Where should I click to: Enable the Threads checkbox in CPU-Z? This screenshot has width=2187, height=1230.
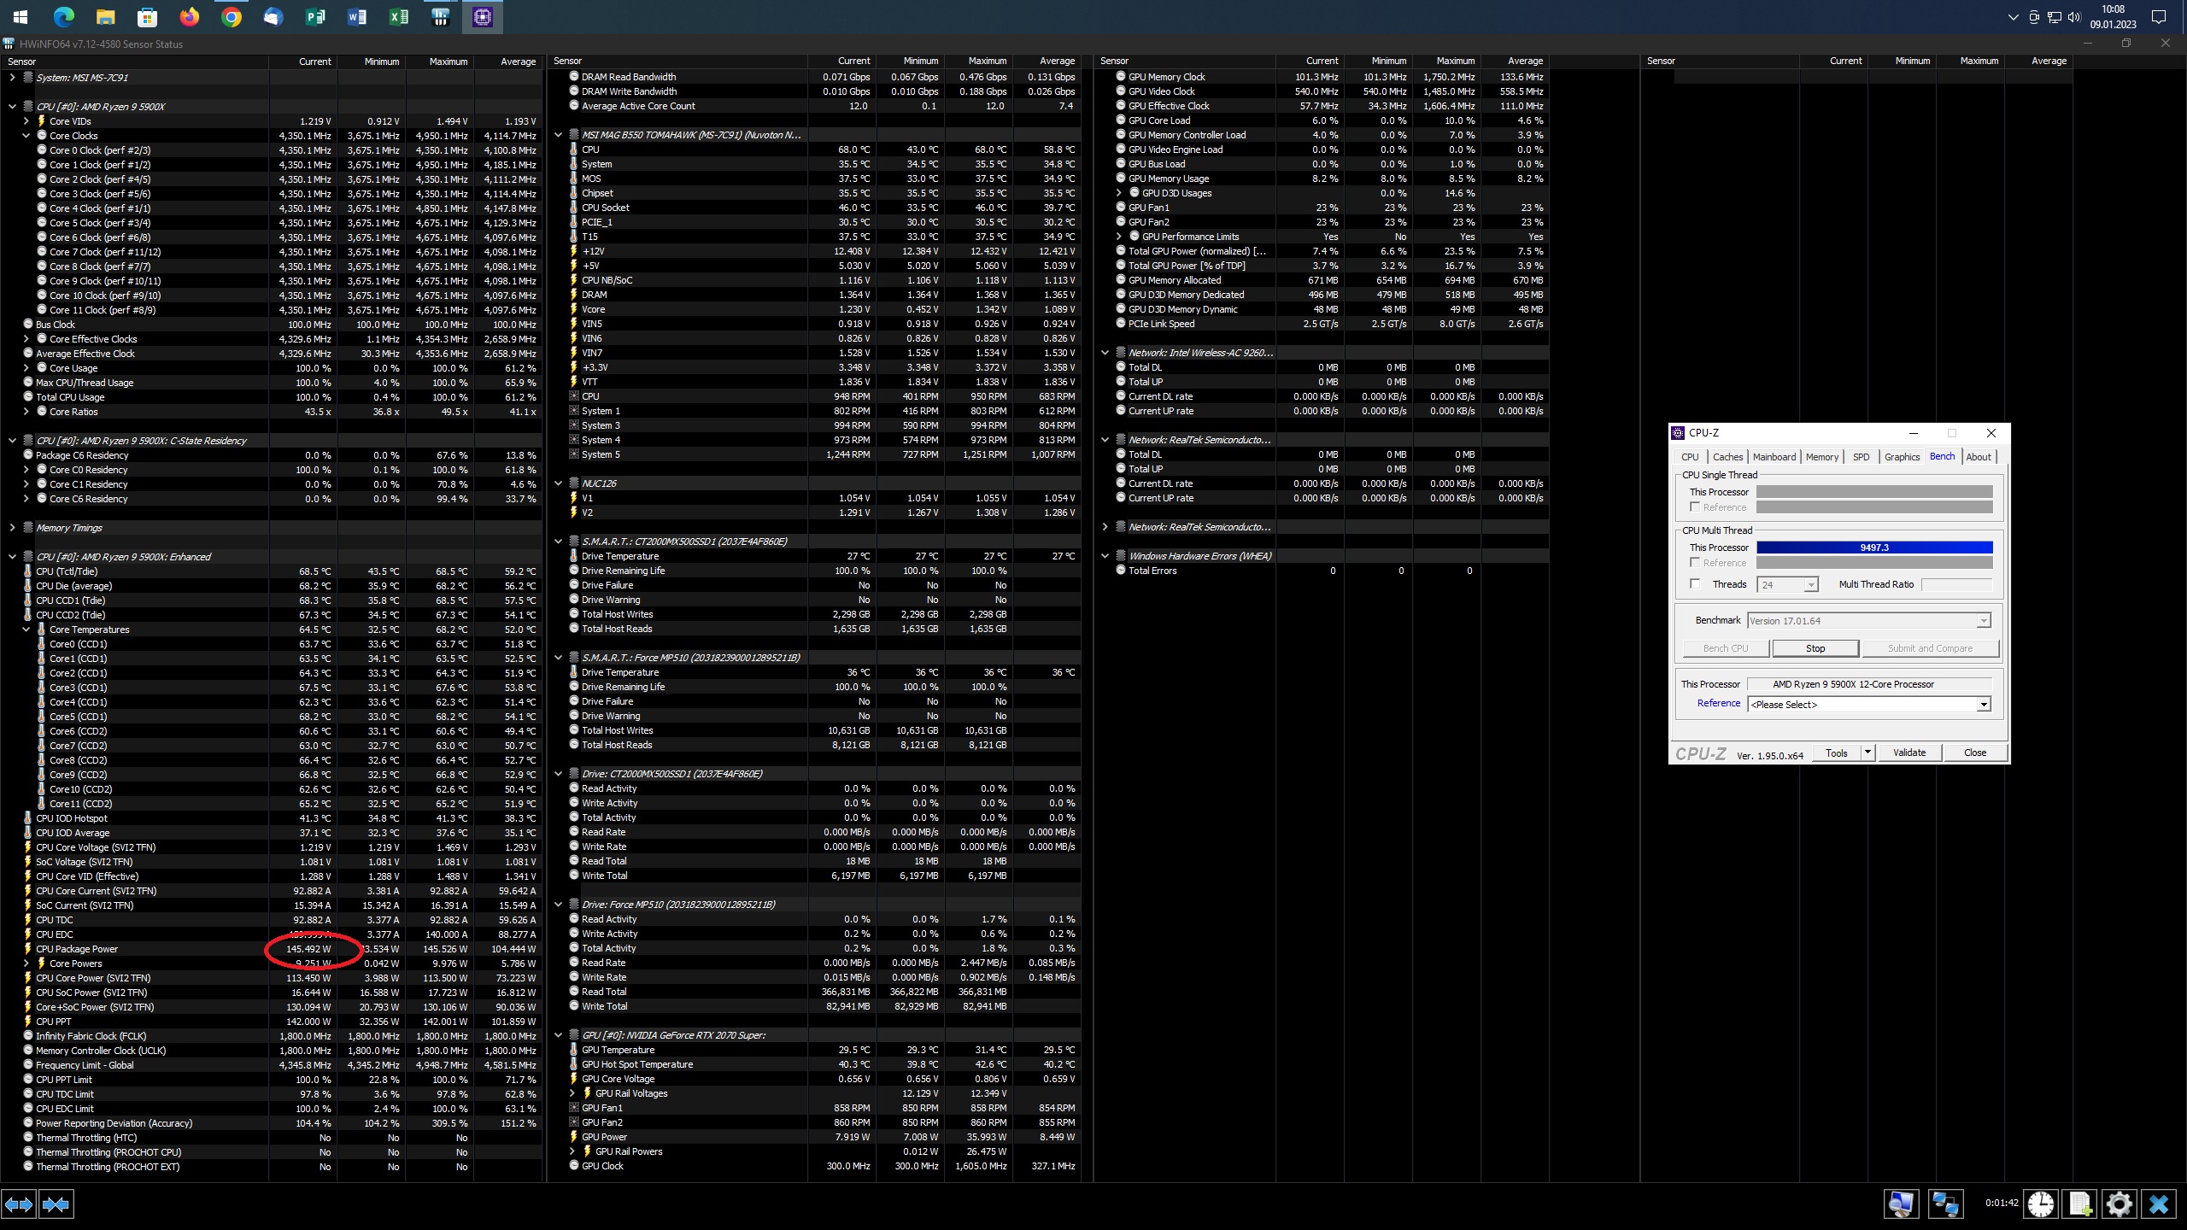pos(1695,584)
